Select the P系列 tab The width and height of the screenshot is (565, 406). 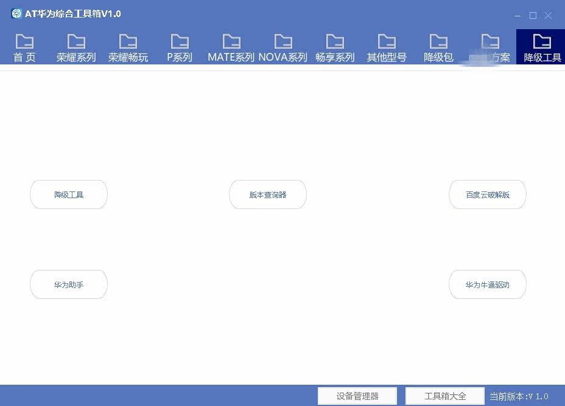pyautogui.click(x=180, y=47)
